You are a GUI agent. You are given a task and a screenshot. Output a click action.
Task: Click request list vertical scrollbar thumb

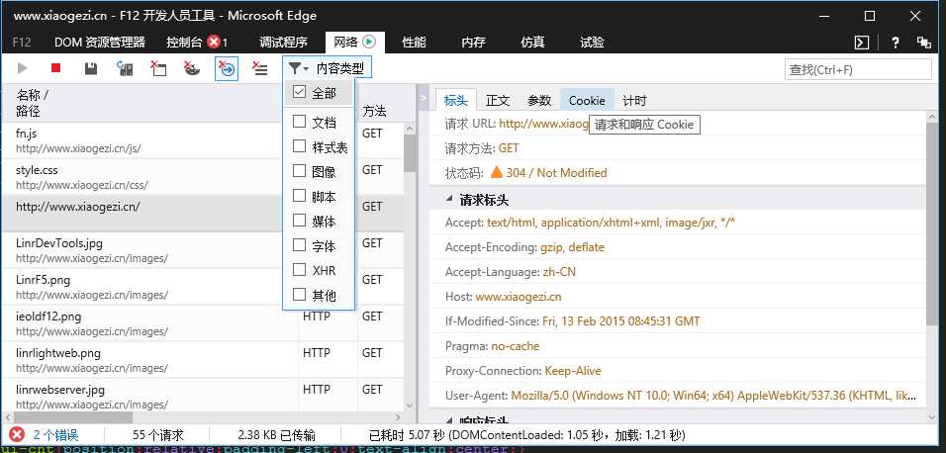pos(410,153)
